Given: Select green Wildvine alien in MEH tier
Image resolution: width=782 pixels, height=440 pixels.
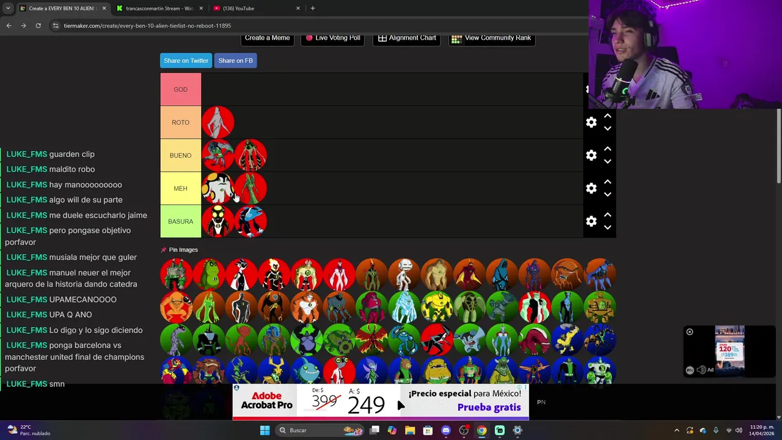Looking at the screenshot, I should click(x=250, y=188).
